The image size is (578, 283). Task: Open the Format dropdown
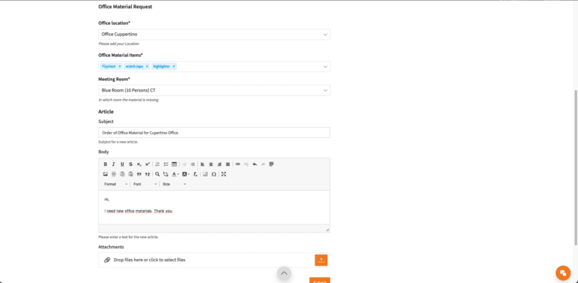click(x=116, y=184)
